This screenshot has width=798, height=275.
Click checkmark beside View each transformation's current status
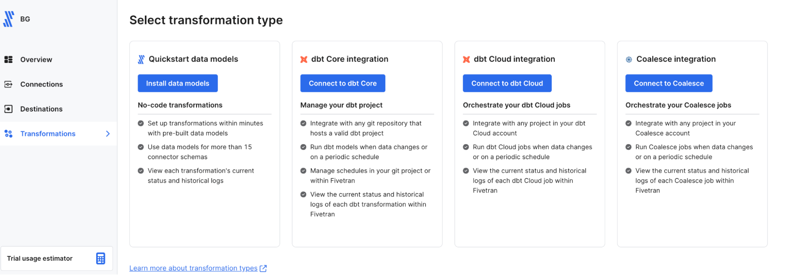point(141,171)
